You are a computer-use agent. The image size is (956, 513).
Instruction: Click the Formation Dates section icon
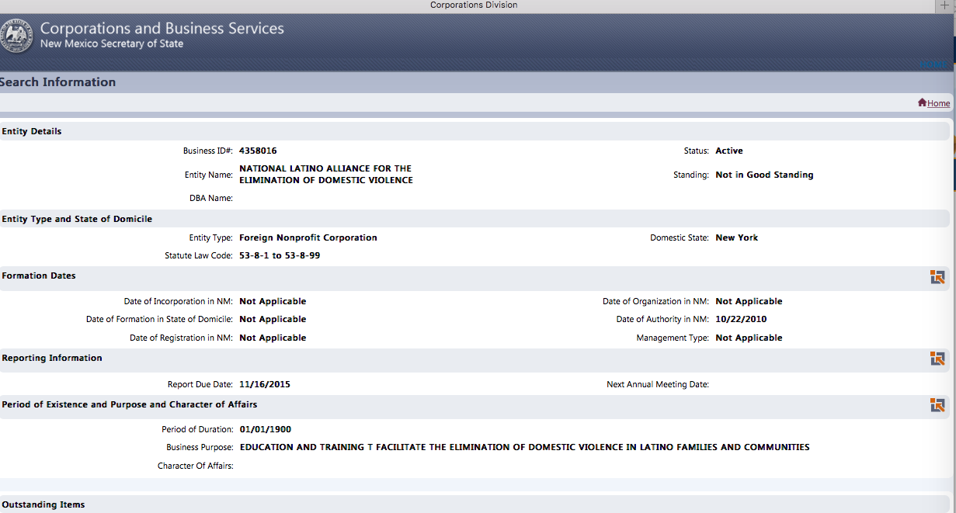pos(937,277)
